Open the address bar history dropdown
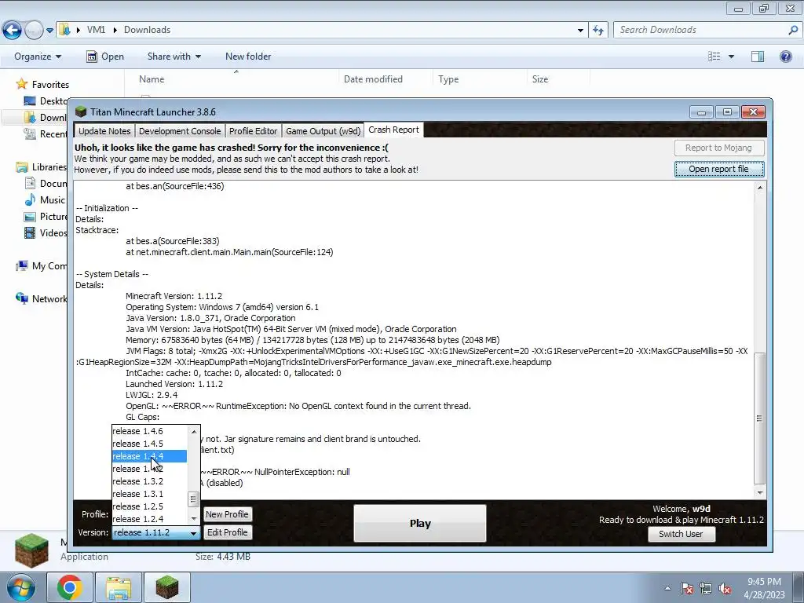Image resolution: width=804 pixels, height=603 pixels. [580, 31]
